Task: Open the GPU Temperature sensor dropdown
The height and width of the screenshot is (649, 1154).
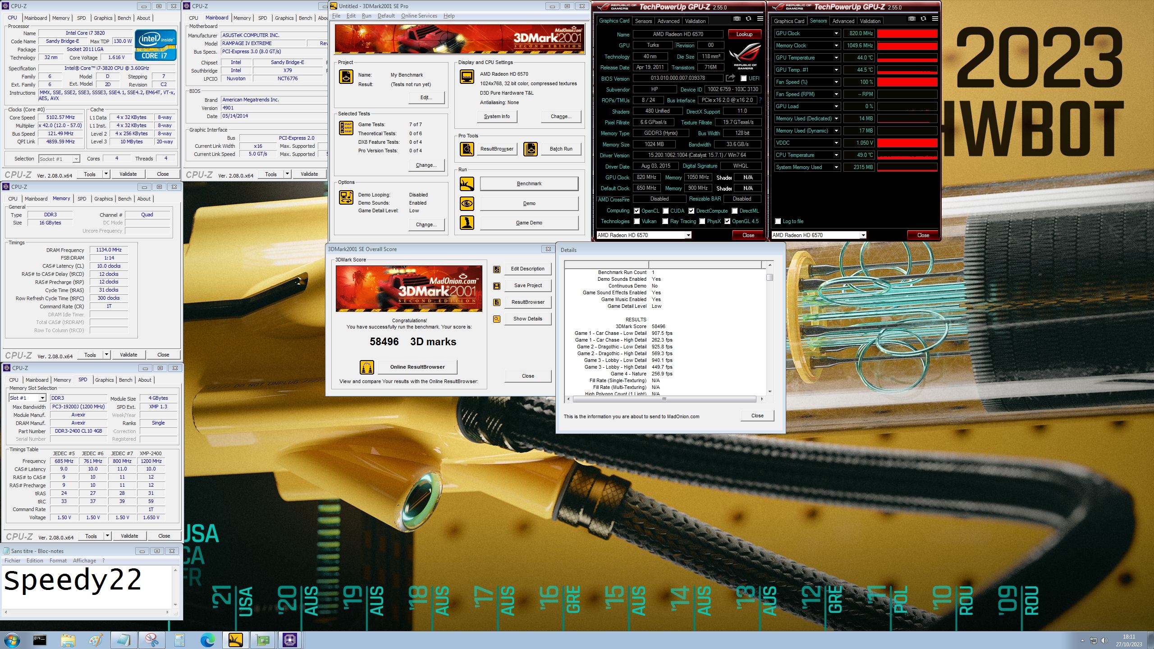Action: (836, 58)
